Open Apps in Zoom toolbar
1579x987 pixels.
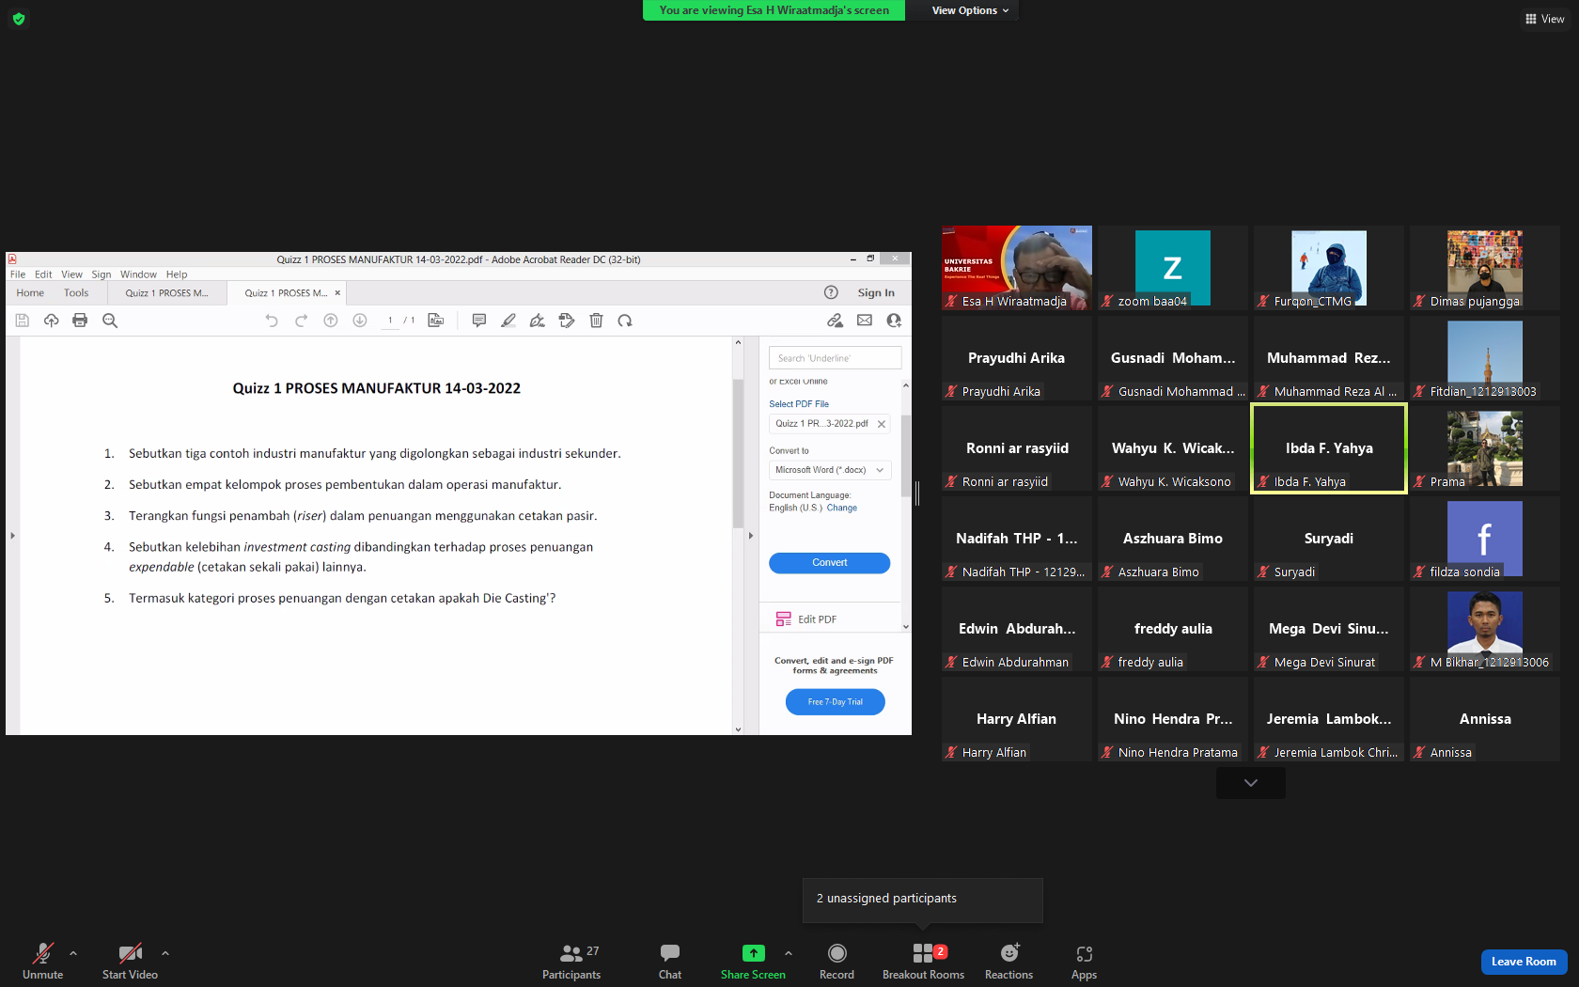(x=1084, y=963)
